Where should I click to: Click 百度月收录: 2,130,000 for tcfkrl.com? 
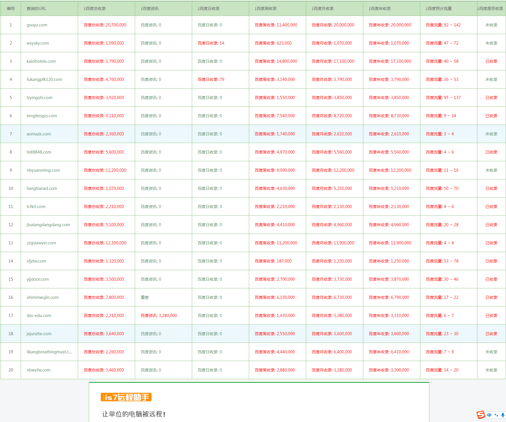[x=332, y=207]
